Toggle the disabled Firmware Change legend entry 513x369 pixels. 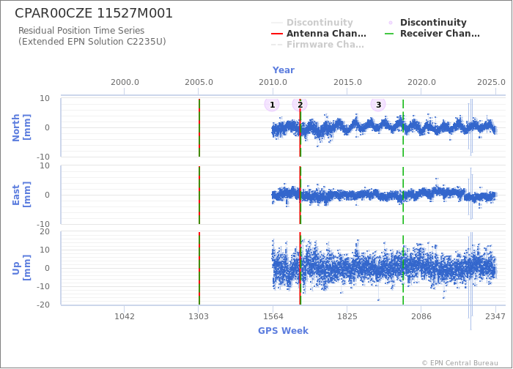tap(317, 45)
